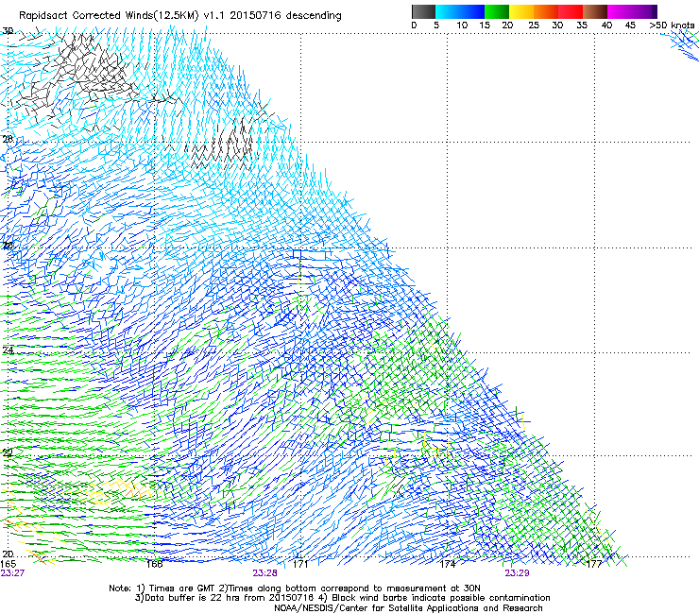Image resolution: width=699 pixels, height=614 pixels.
Task: Click the red 30-35 knots legend color
Action: point(571,11)
